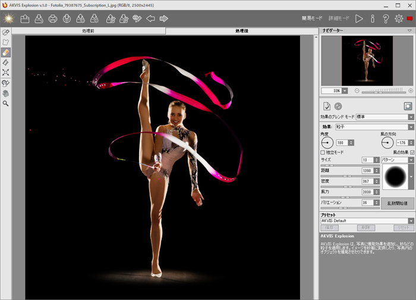Image resolution: width=416 pixels, height=300 pixels.
Task: Open the help question mark icon
Action: pyautogui.click(x=386, y=18)
